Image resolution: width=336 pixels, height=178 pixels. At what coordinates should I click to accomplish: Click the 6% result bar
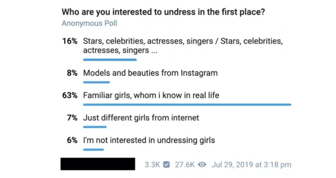point(94,149)
